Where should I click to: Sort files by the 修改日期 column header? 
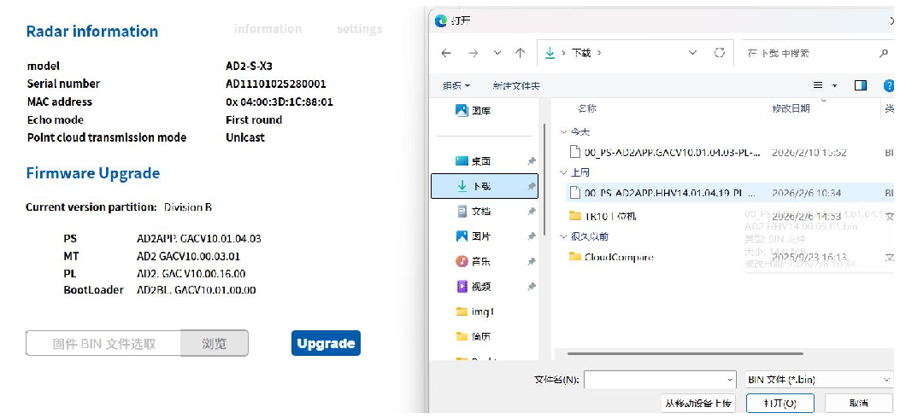tap(791, 108)
